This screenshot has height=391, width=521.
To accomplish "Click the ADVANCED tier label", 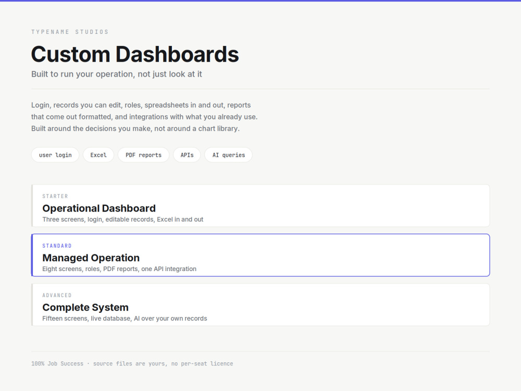I will 57,295.
